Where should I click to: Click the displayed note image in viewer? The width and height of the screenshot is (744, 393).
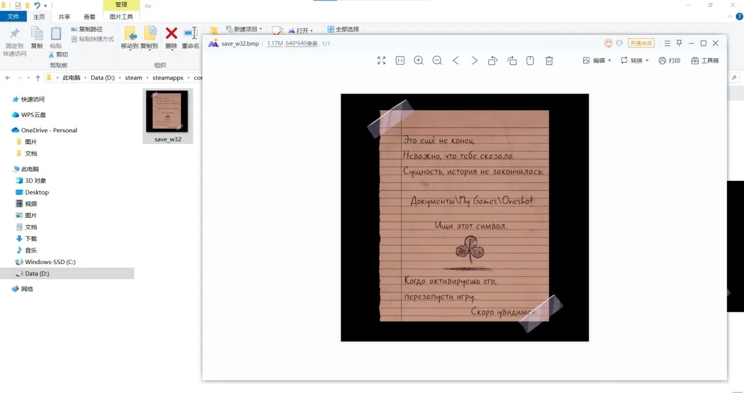point(464,218)
